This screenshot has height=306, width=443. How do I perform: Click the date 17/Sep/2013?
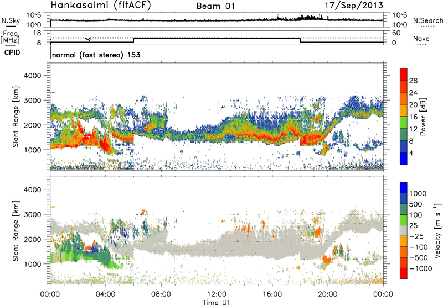(x=354, y=6)
